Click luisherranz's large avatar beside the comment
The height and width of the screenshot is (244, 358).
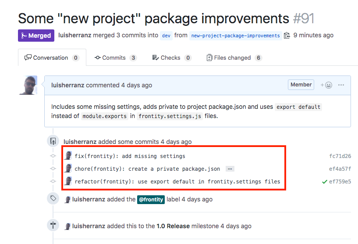28,85
